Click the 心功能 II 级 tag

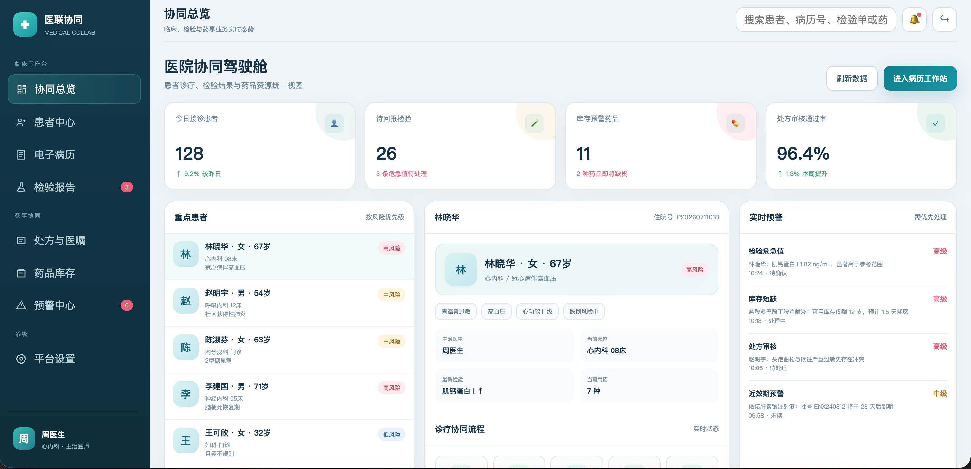point(537,312)
